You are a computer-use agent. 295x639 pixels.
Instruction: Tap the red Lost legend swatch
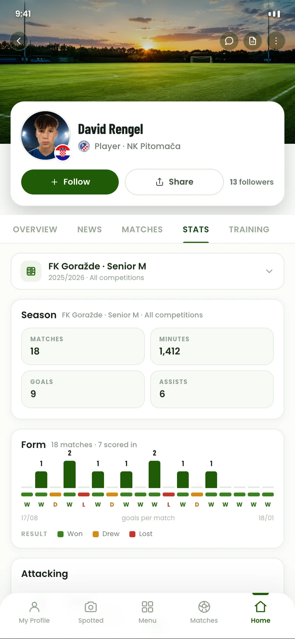click(x=132, y=534)
